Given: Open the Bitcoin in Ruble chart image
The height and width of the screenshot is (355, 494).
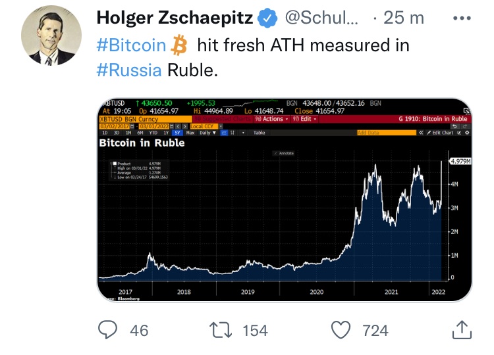Looking at the screenshot, I should (285, 210).
